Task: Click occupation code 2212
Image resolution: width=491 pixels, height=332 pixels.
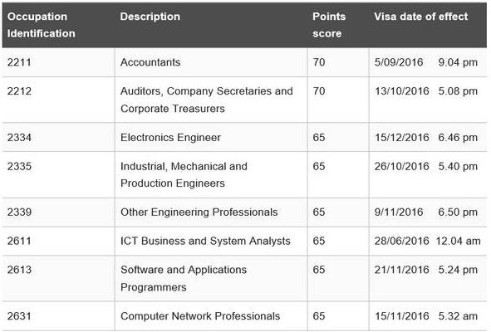Action: click(x=19, y=91)
